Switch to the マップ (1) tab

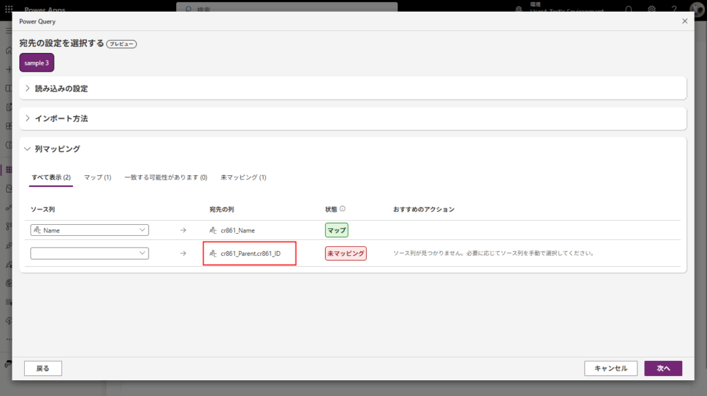pyautogui.click(x=97, y=177)
